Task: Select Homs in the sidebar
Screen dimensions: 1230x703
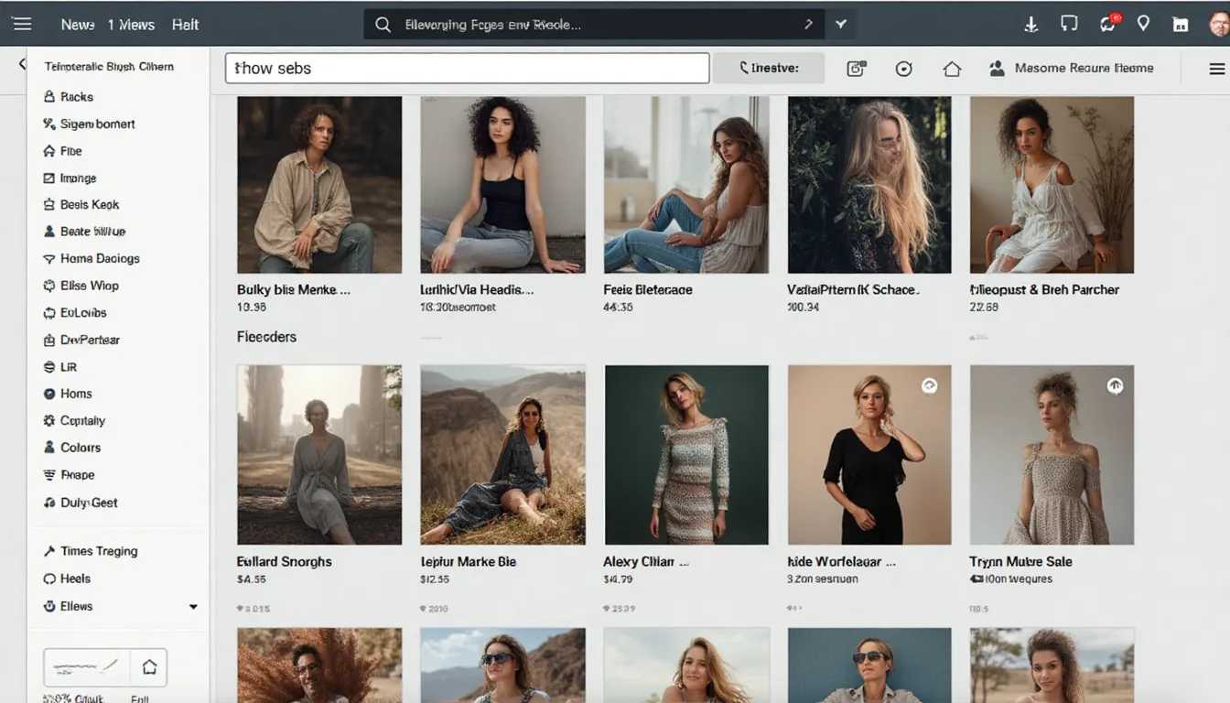Action: click(x=68, y=394)
